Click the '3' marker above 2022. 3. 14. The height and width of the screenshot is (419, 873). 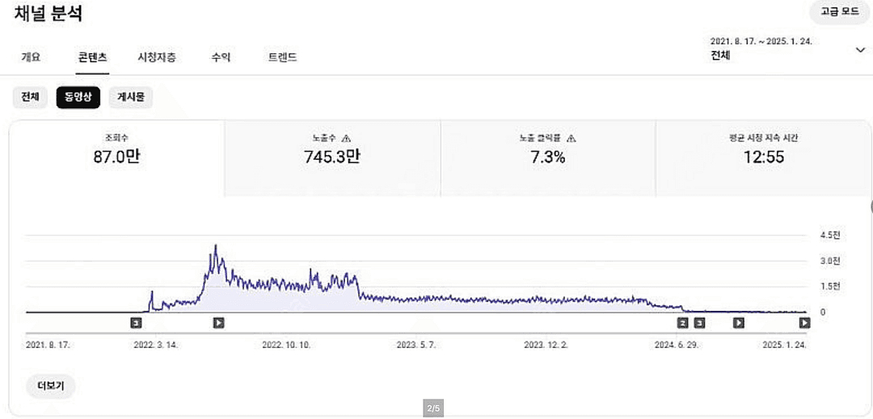[136, 323]
